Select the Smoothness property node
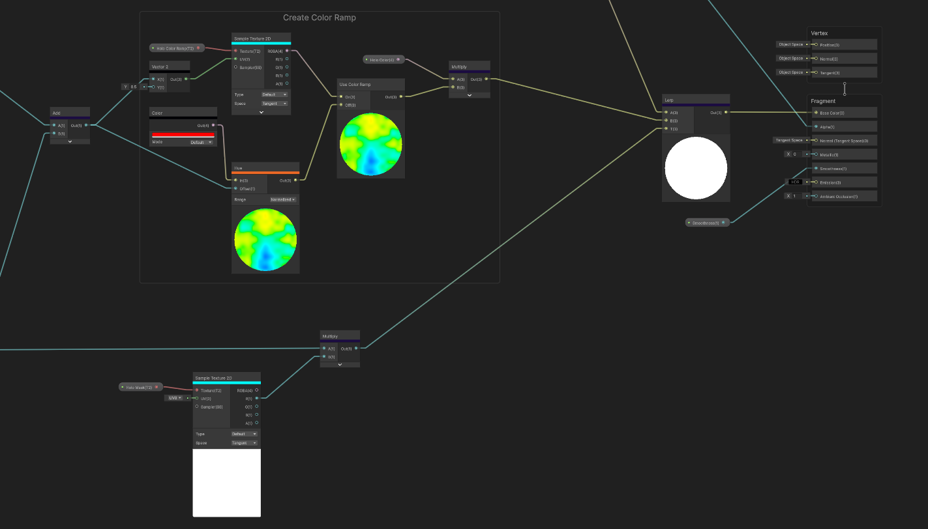 [x=707, y=223]
